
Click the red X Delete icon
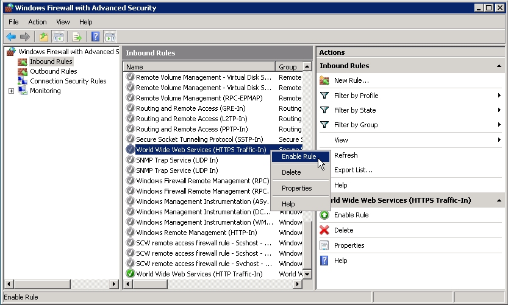[x=324, y=230]
